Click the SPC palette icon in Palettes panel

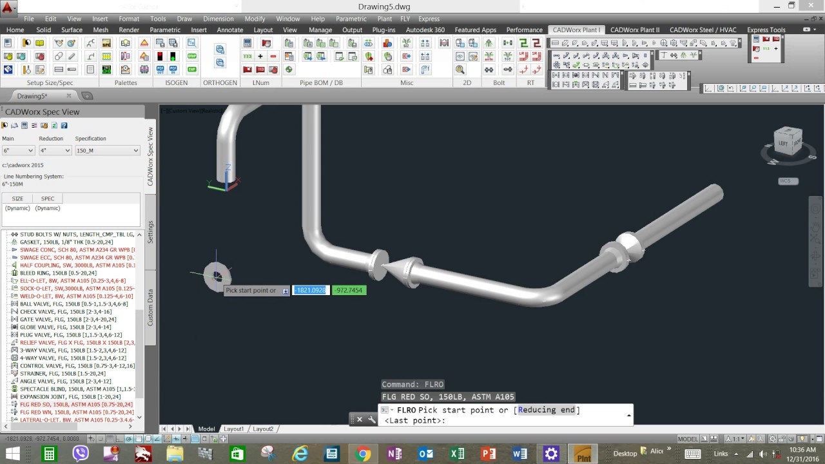tap(107, 43)
